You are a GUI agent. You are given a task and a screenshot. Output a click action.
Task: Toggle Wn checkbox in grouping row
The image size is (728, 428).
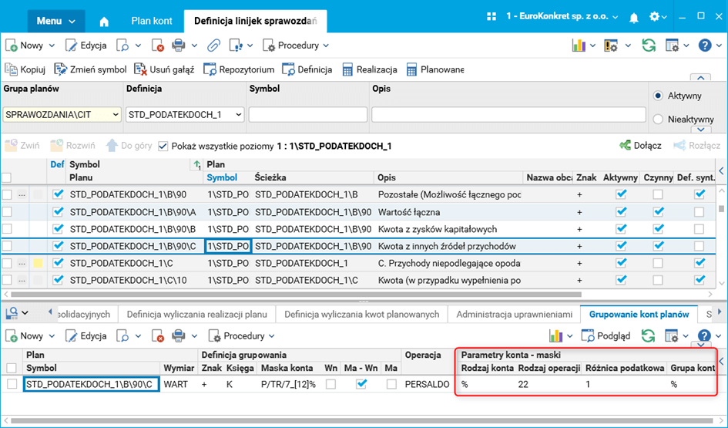[x=330, y=384]
